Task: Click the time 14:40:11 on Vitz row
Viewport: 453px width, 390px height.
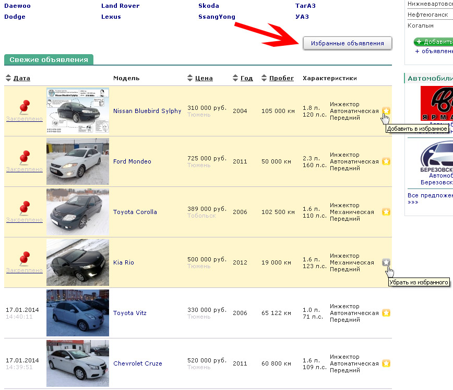Action: pyautogui.click(x=19, y=317)
